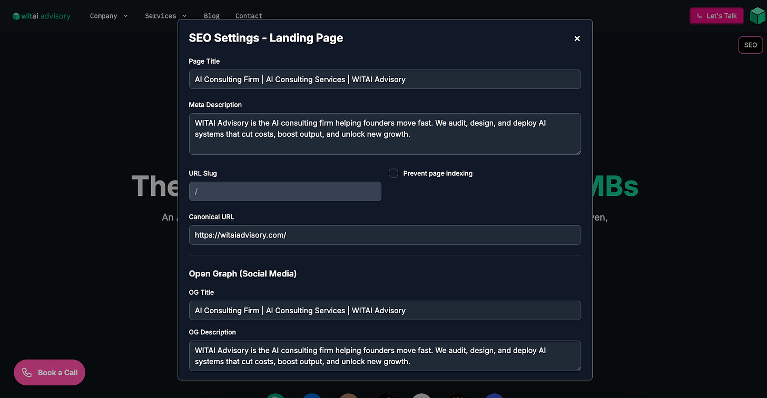The height and width of the screenshot is (398, 767).
Task: Open the Company menu
Action: 109,16
